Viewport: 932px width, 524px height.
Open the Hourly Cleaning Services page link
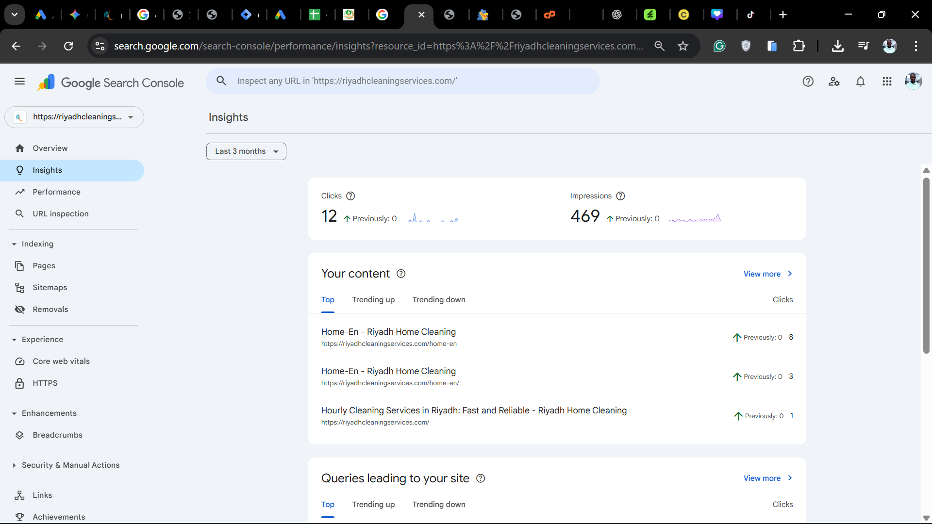coord(474,410)
